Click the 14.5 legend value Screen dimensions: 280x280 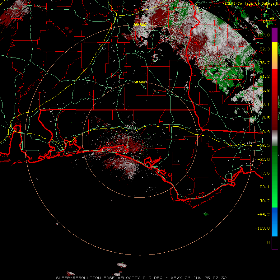click(265, 118)
